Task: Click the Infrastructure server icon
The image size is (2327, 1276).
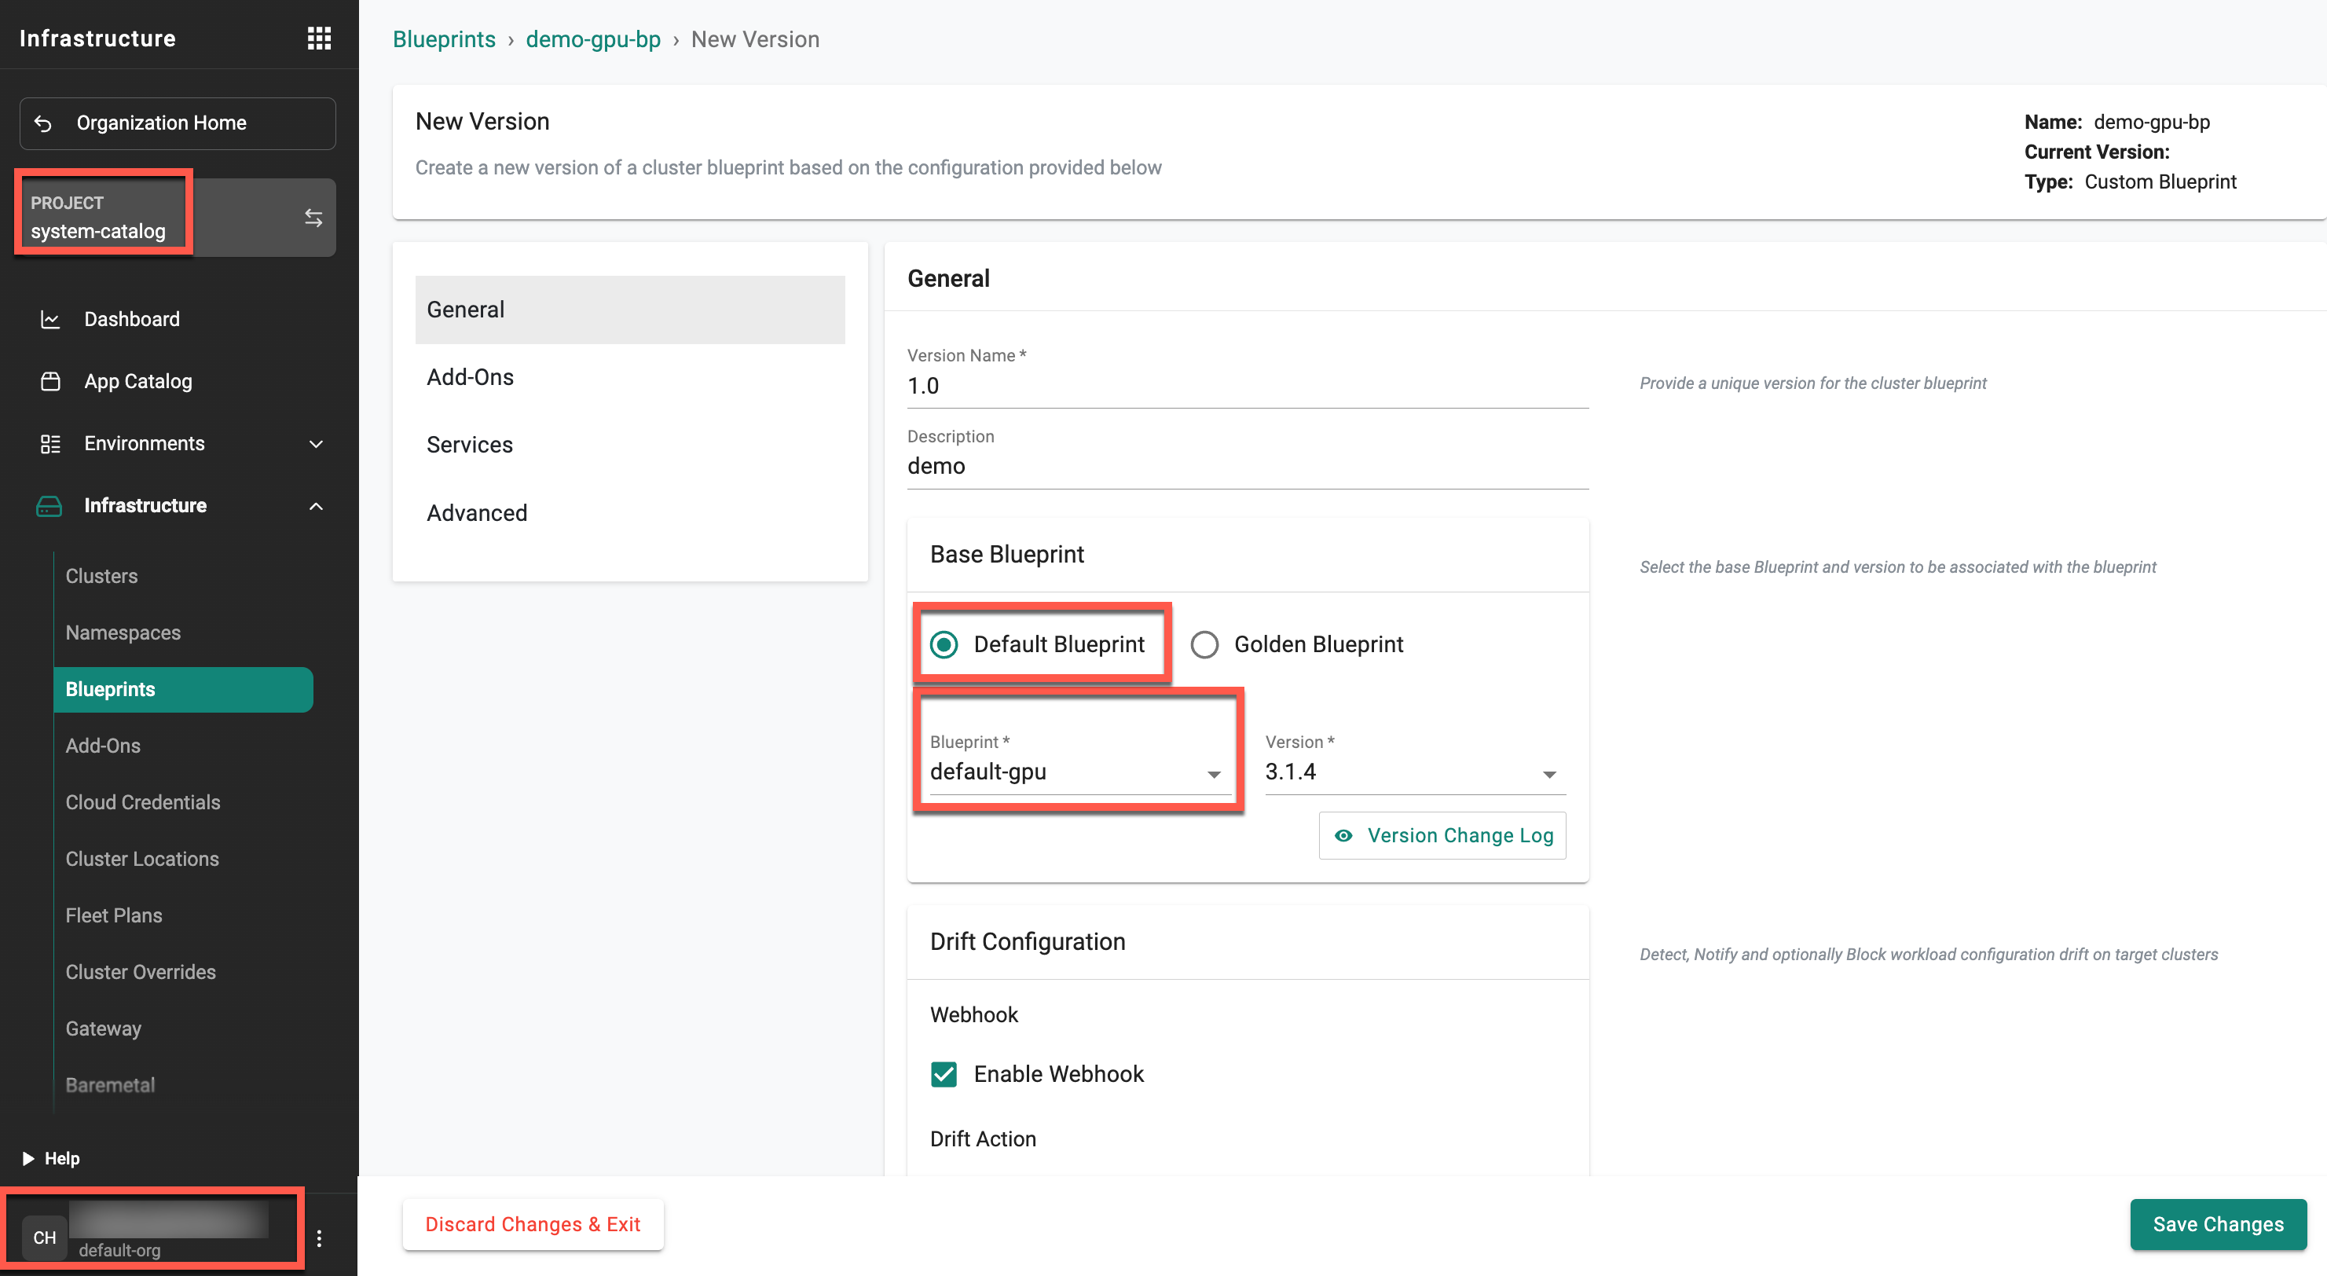Action: [x=49, y=506]
